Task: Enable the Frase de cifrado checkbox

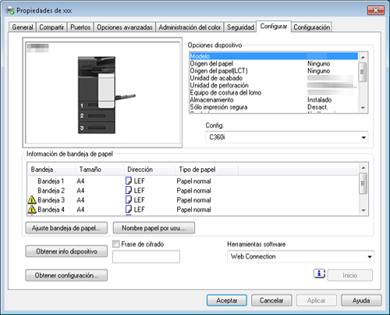Action: click(116, 244)
